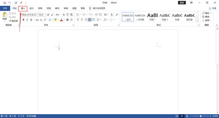Click the Redo/Repeat icon
The width and height of the screenshot is (219, 118).
(x=16, y=3)
